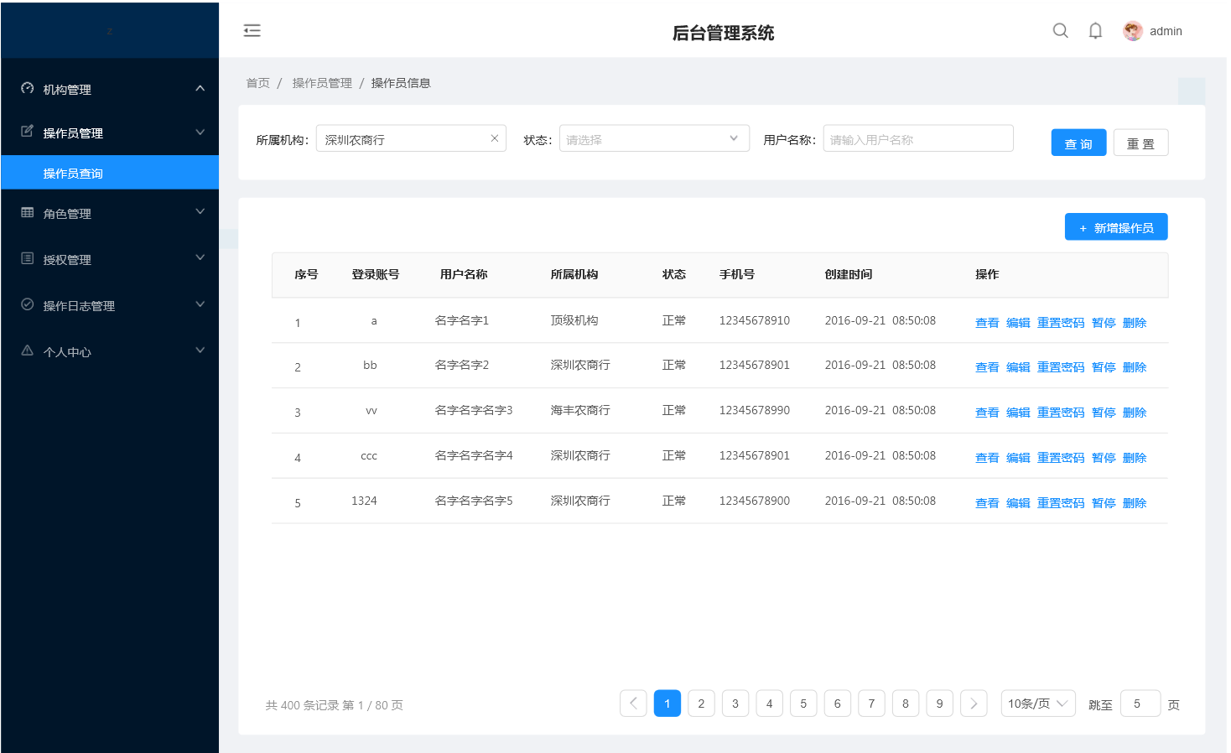Open the 角色管理 menu item

pos(110,213)
